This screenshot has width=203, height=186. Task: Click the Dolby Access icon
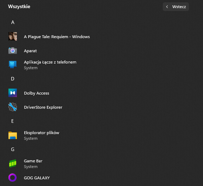(x=13, y=93)
